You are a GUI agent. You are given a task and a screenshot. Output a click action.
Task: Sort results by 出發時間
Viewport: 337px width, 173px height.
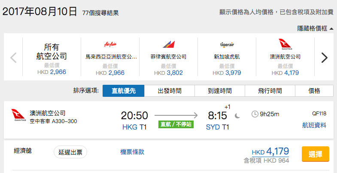(x=170, y=91)
